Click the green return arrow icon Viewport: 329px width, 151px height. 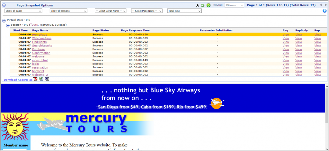click(x=203, y=5)
